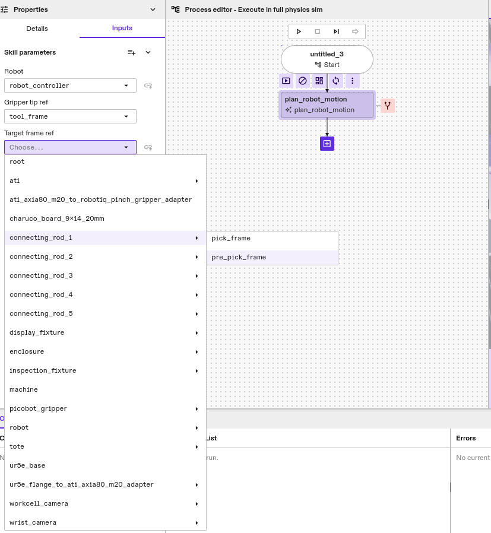The height and width of the screenshot is (533, 491).
Task: Open the Robot dropdown showing robot_controller
Action: point(70,85)
